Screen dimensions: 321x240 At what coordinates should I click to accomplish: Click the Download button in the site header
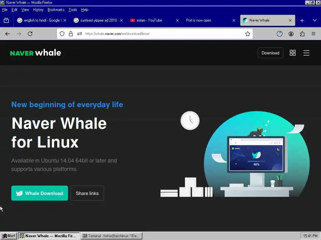pyautogui.click(x=270, y=53)
